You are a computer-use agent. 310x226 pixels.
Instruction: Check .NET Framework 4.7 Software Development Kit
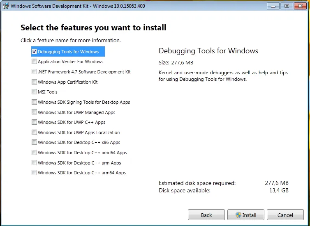point(34,72)
